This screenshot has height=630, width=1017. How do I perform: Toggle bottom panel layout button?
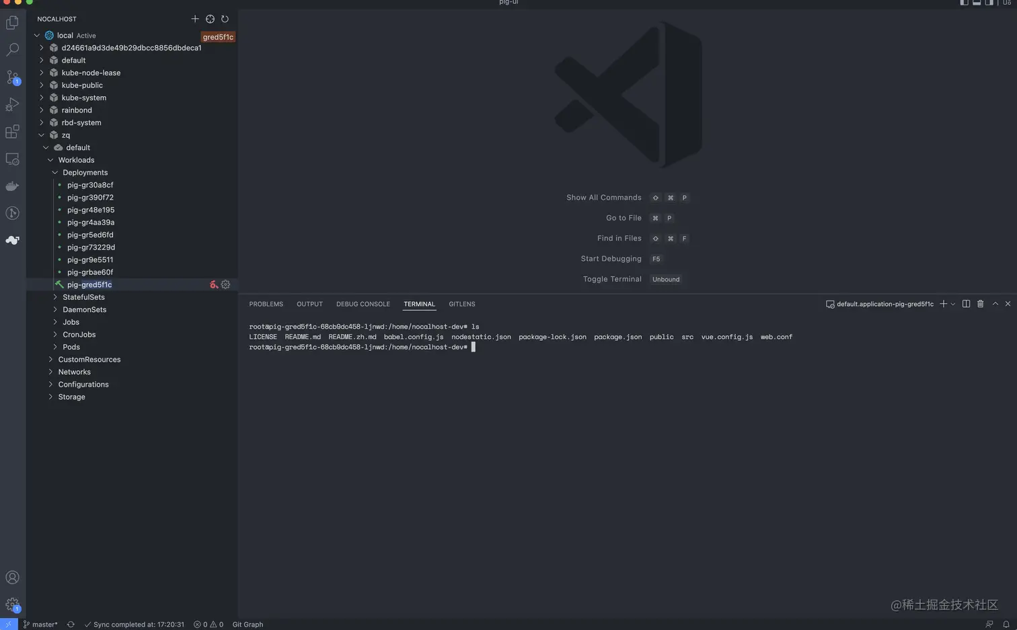coord(977,3)
